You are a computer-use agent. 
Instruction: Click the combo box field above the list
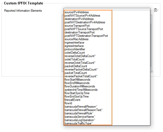click(107, 9)
